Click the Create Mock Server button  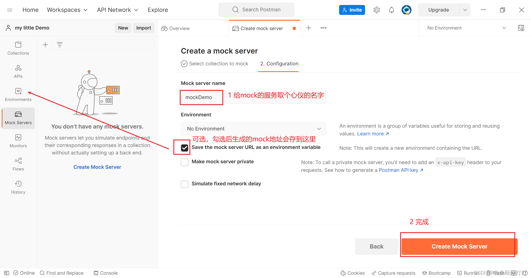coord(459,246)
